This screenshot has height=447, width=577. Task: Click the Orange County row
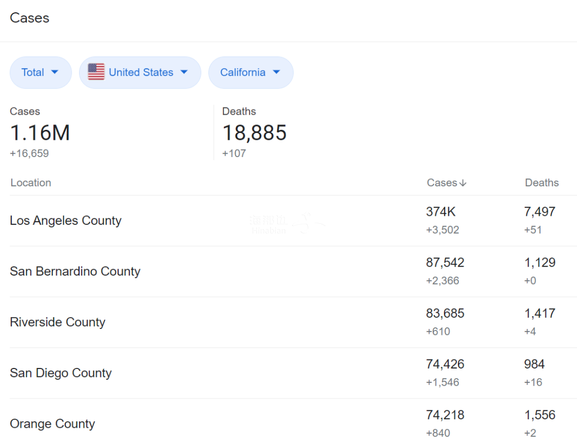pyautogui.click(x=52, y=424)
